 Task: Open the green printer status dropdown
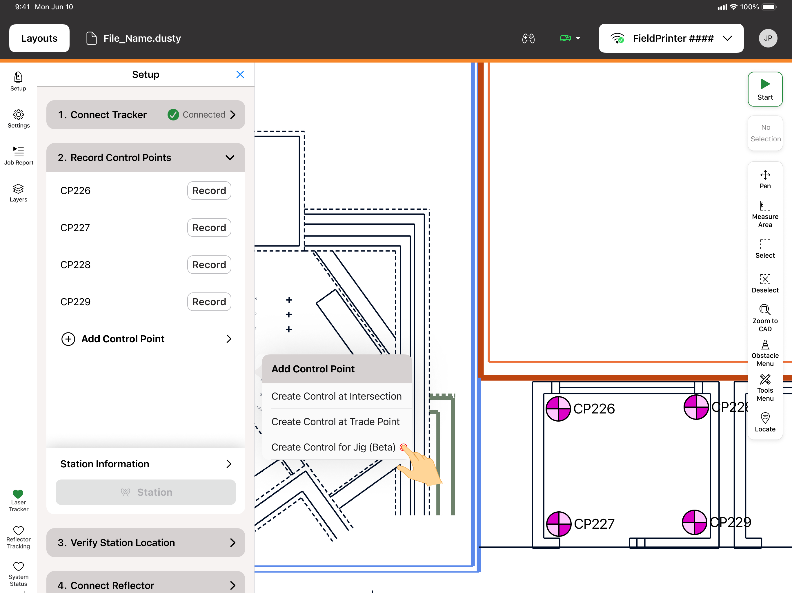tap(570, 38)
